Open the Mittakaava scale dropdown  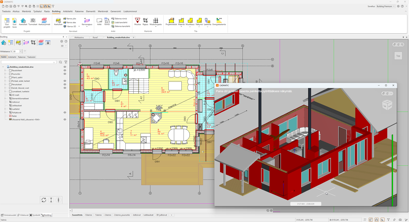pos(20,52)
